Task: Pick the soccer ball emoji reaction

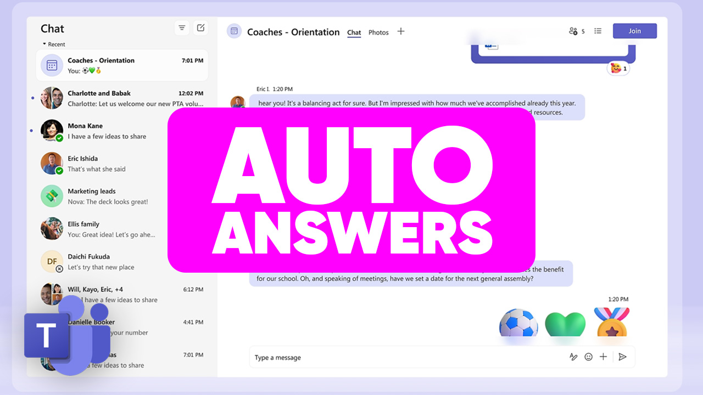Action: click(518, 324)
